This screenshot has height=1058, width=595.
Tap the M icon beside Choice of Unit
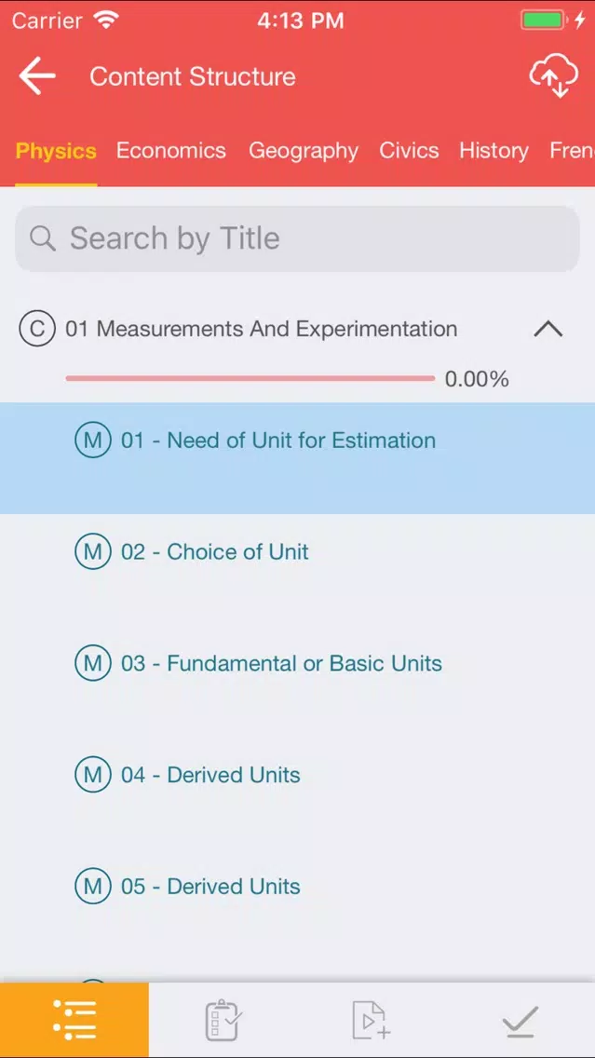click(x=92, y=552)
